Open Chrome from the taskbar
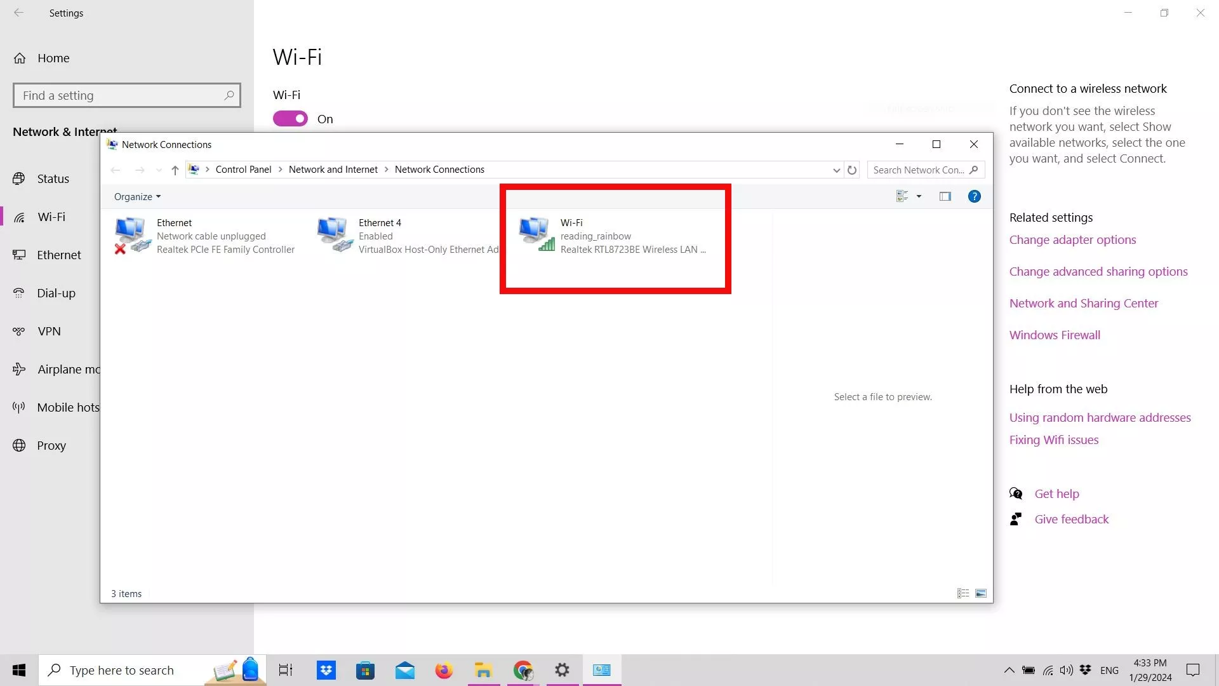 point(523,670)
